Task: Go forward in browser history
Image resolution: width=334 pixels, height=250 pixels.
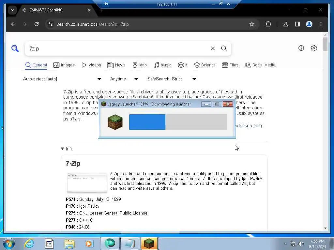Action: tap(25, 24)
